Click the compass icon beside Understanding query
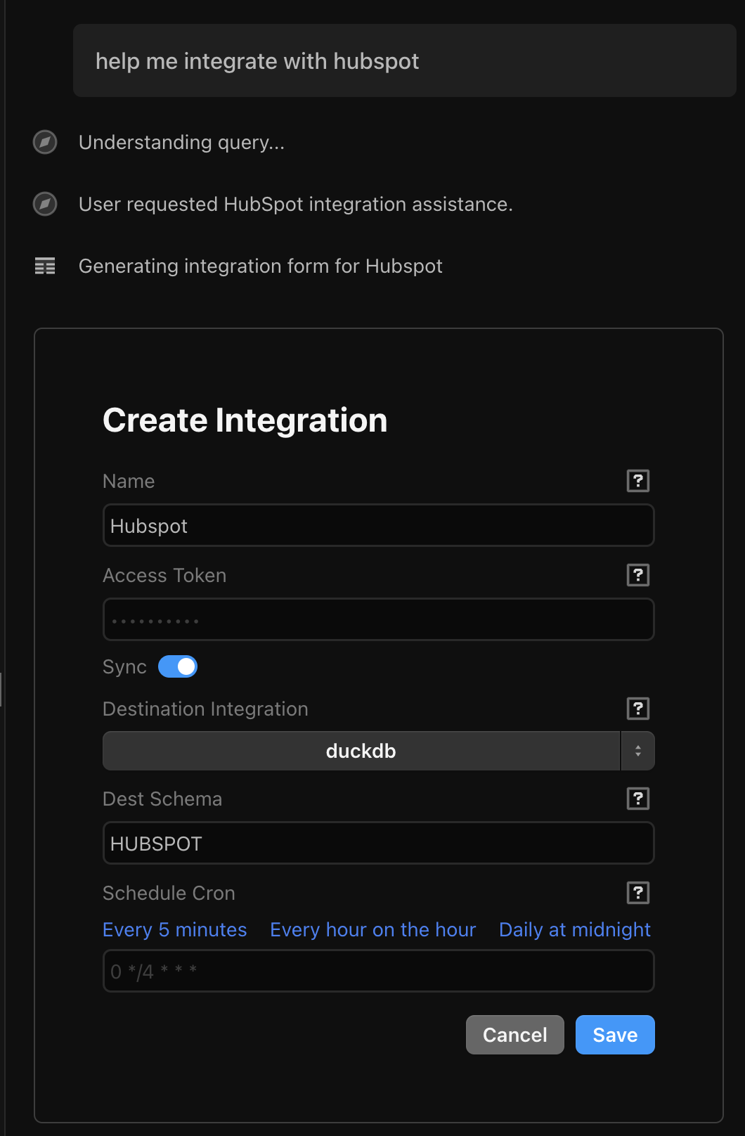Viewport: 745px width, 1136px height. point(45,142)
